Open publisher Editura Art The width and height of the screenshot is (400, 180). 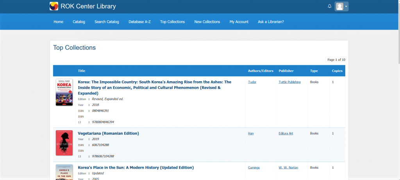pyautogui.click(x=286, y=134)
